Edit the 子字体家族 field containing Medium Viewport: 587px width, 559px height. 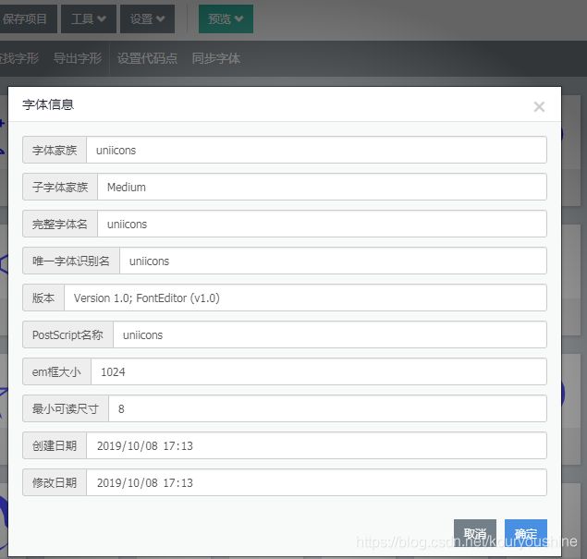point(322,187)
